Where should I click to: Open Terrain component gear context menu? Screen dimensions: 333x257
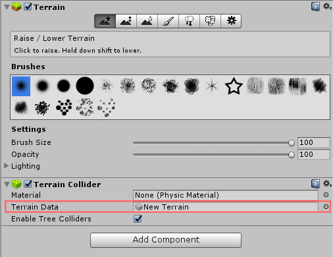click(327, 7)
